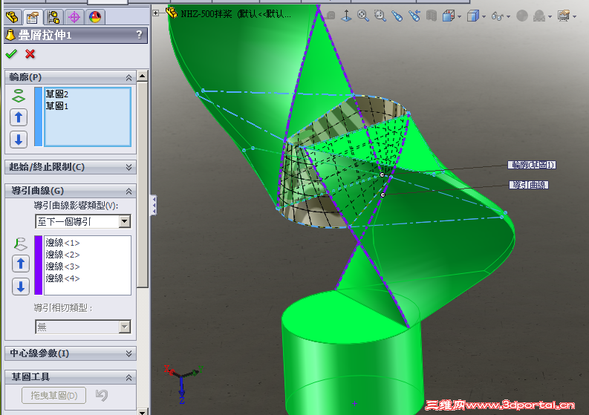Image resolution: width=589 pixels, height=415 pixels.
Task: Click the Display Style cube icon
Action: tap(472, 16)
